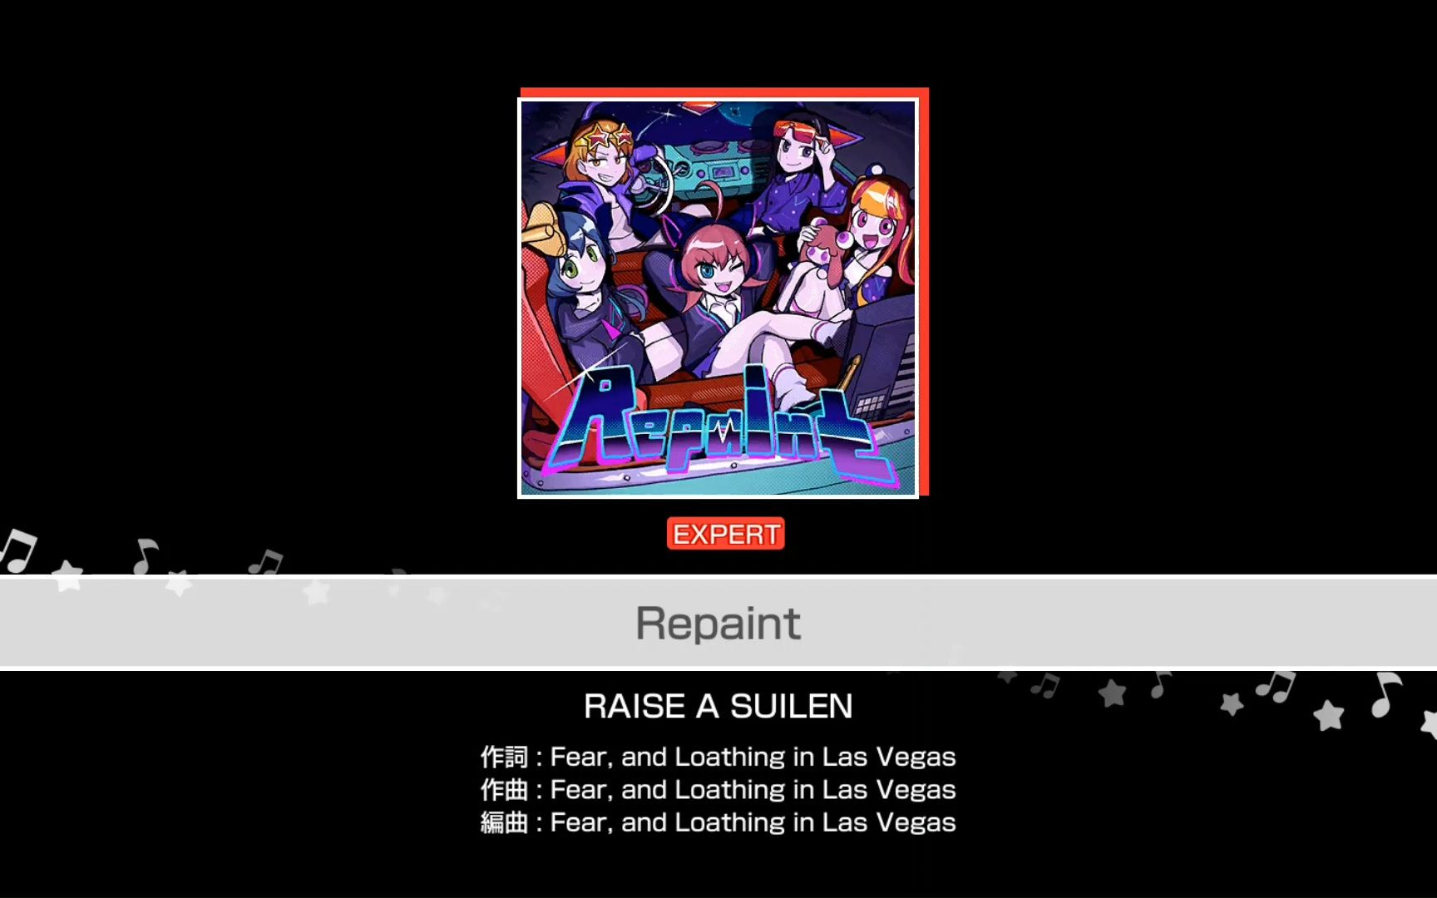Click the Repaint album cover artwork
Image resolution: width=1437 pixels, height=898 pixels.
point(718,299)
